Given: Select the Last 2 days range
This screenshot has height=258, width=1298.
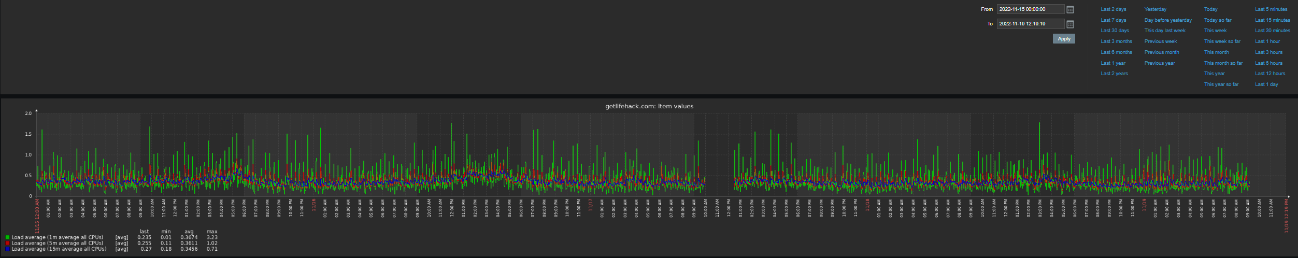Looking at the screenshot, I should click(x=1114, y=9).
